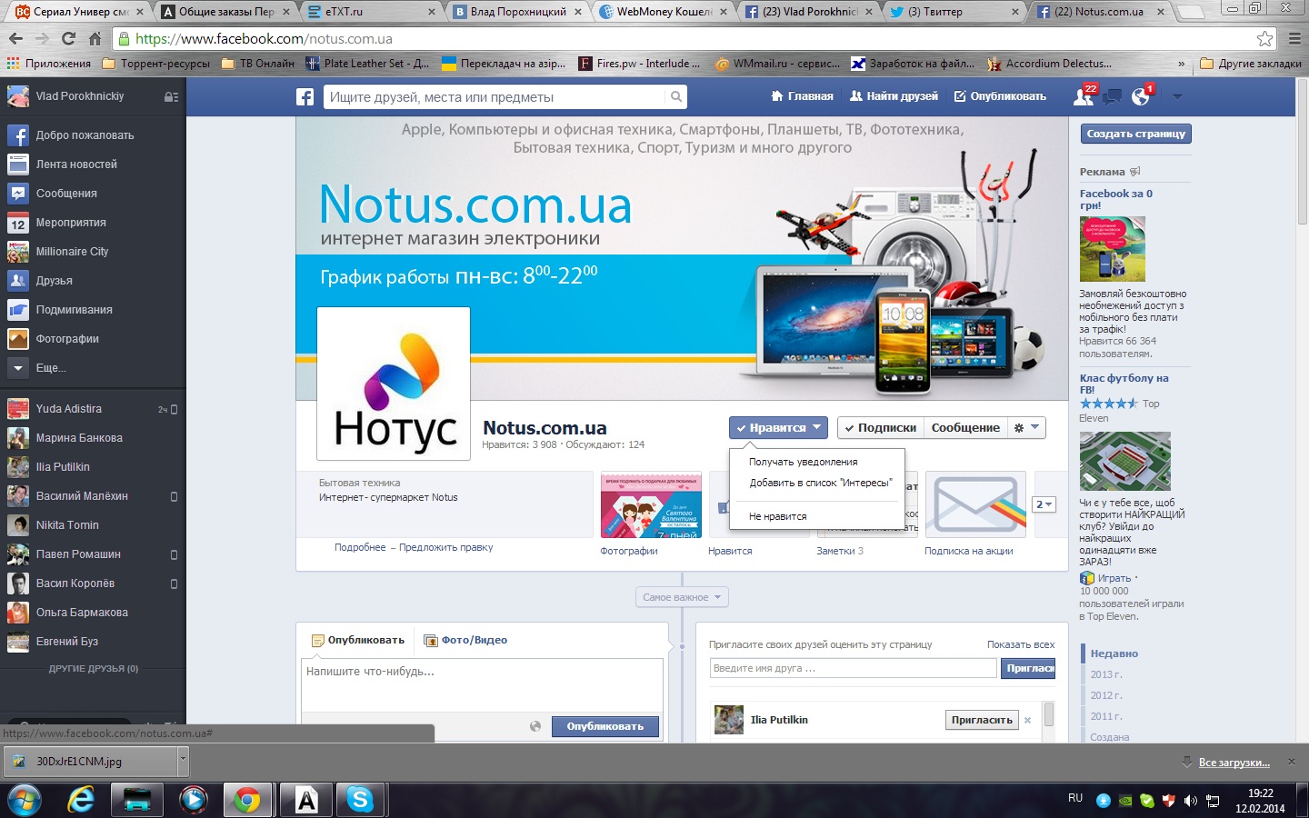
Task: Click the Напишите что-нибудь text field
Action: pyautogui.click(x=482, y=683)
